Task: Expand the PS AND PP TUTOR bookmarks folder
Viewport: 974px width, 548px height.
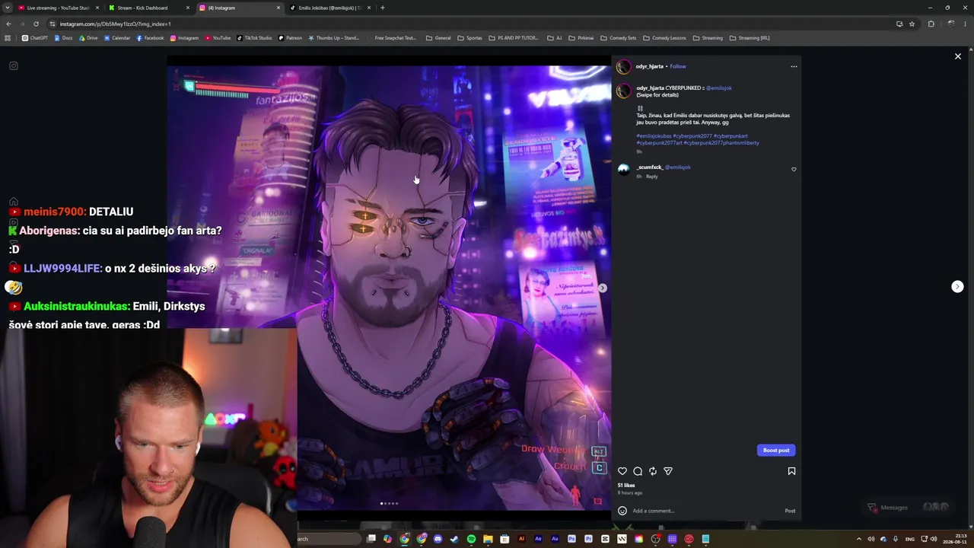Action: coord(514,38)
